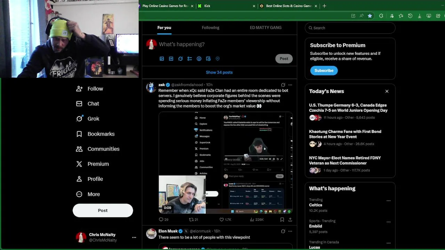Open Premium in the sidebar
The height and width of the screenshot is (250, 445).
(x=93, y=164)
